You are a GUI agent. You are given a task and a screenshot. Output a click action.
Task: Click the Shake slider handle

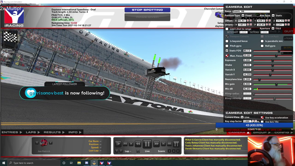pyautogui.click(x=272, y=65)
